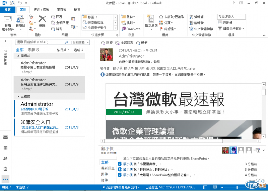Click the large 刪除 (Delete) X icon
This screenshot has height=191, width=268.
click(x=42, y=21)
